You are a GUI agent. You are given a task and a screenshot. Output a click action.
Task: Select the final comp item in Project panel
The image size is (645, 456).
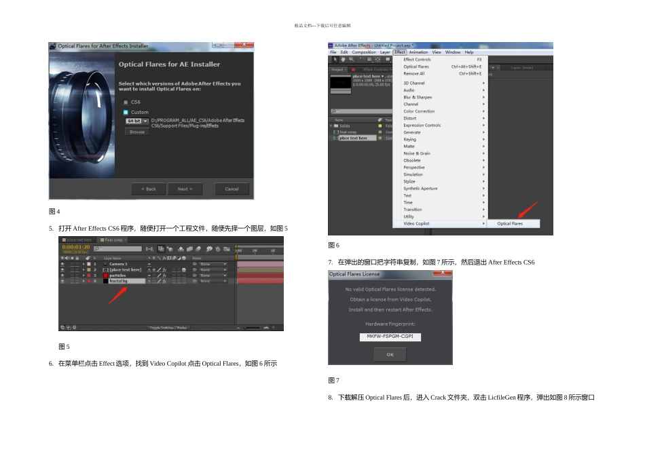click(x=348, y=132)
